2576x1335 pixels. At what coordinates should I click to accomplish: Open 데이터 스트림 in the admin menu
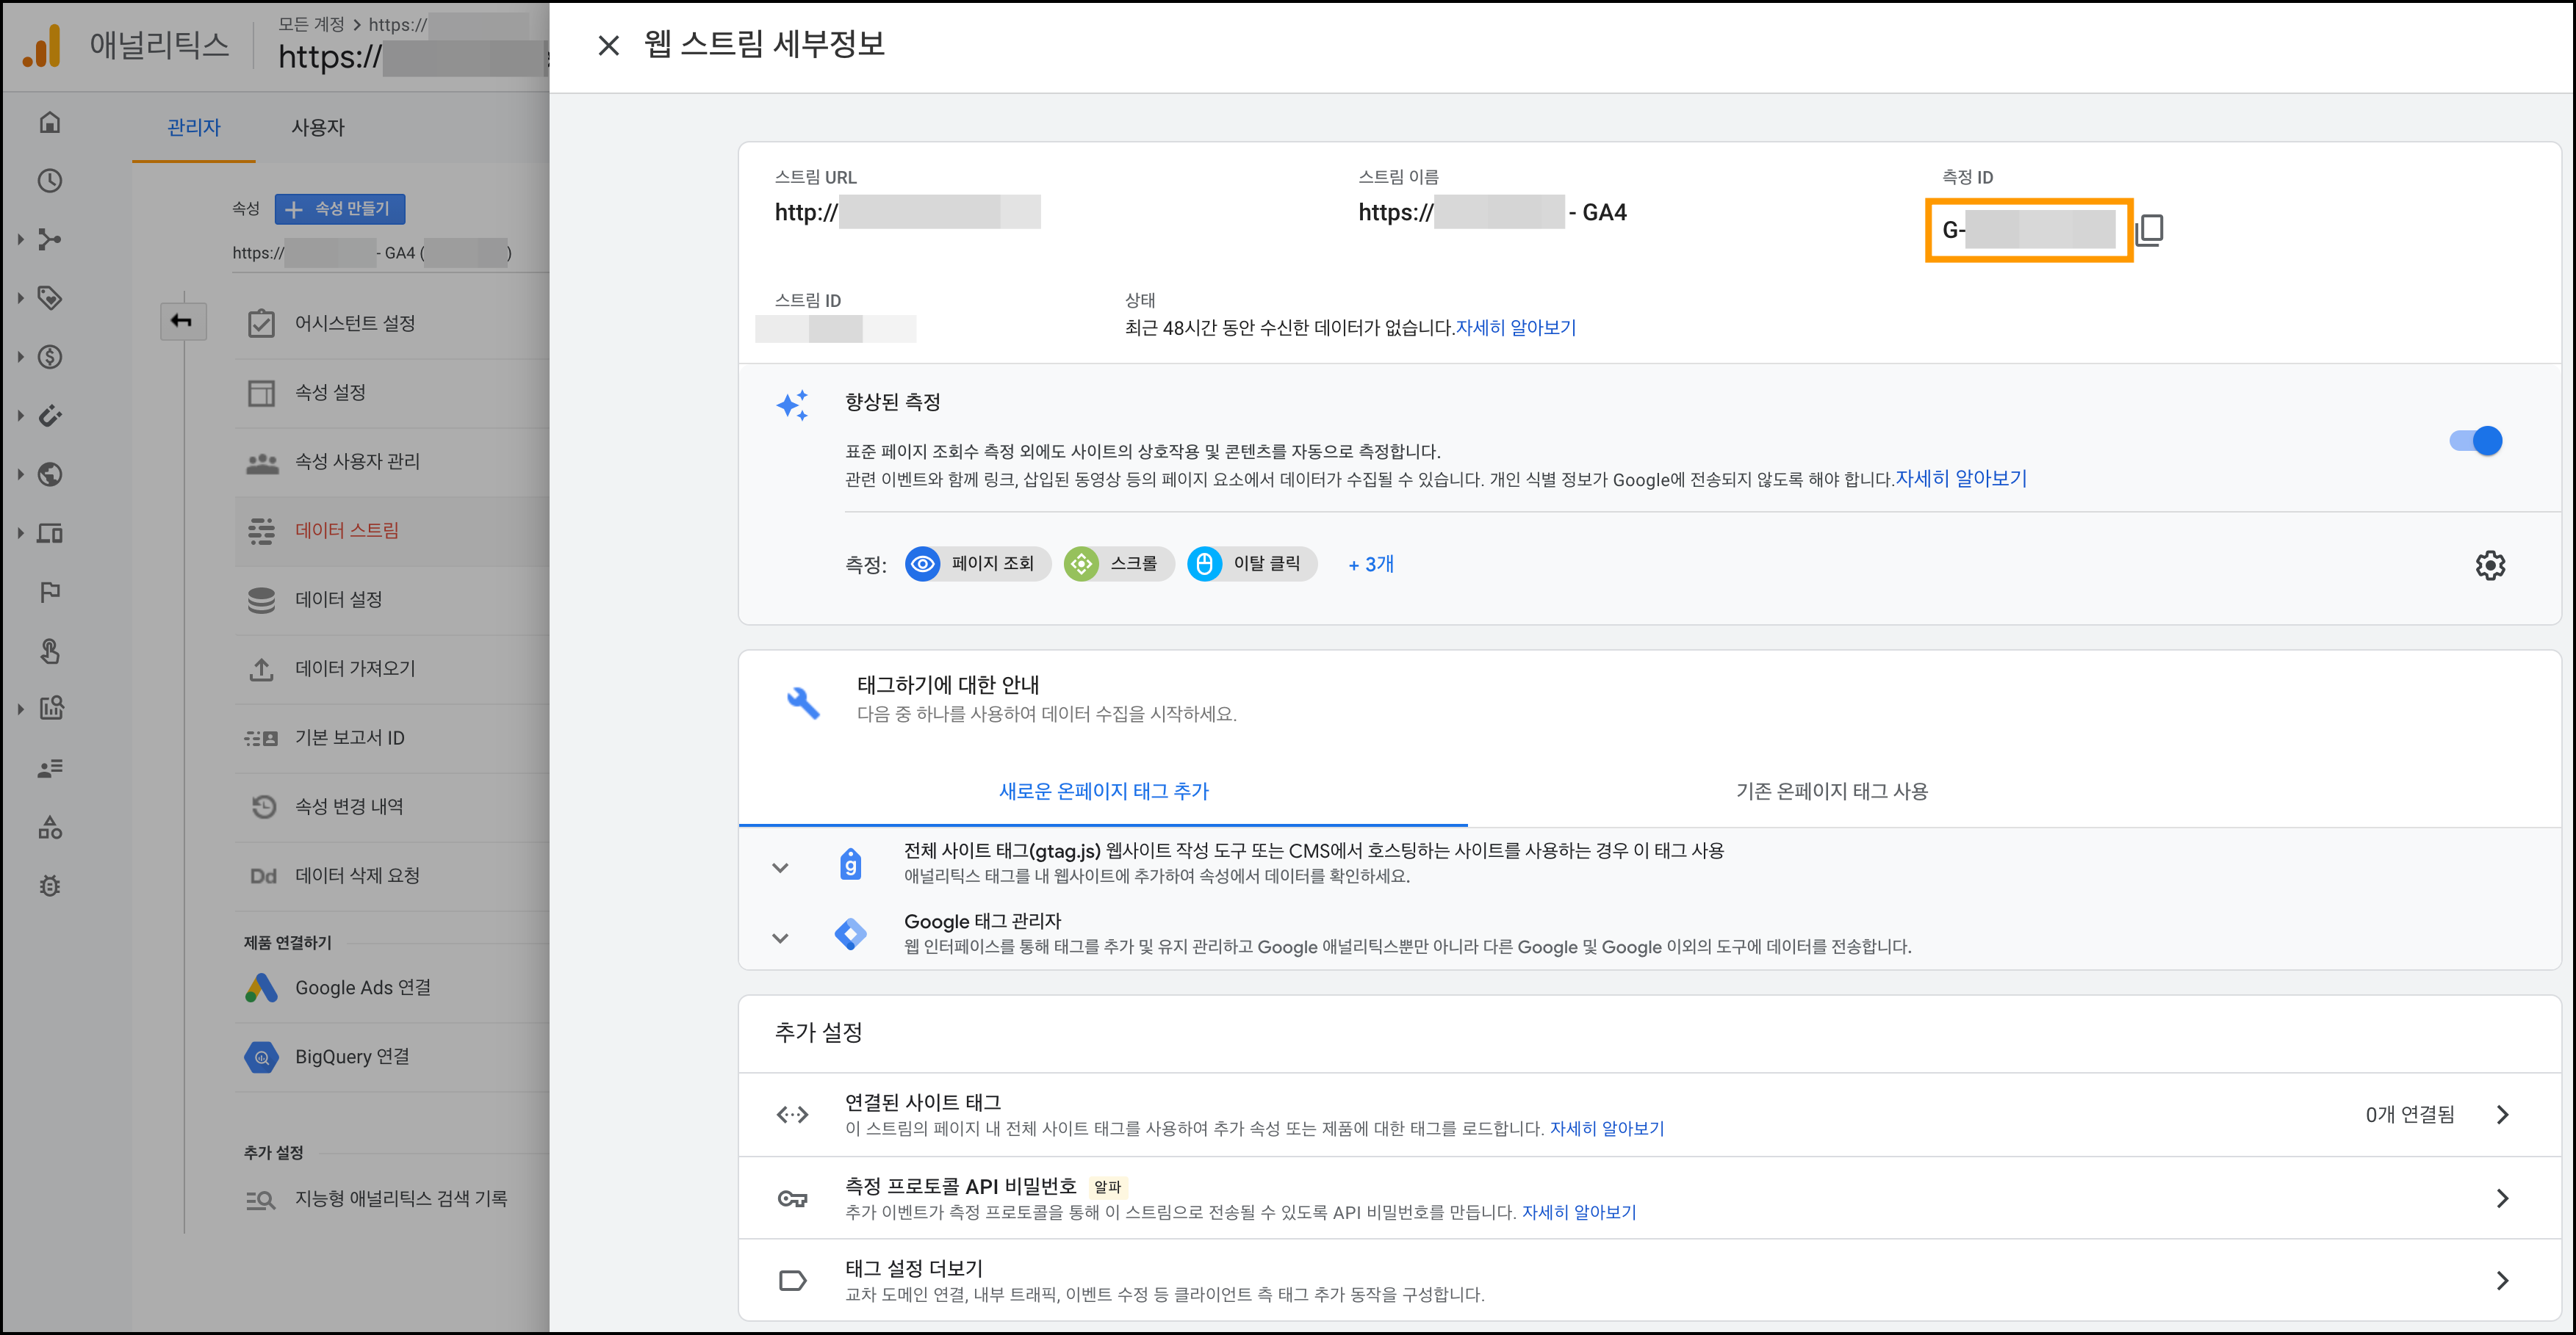pyautogui.click(x=346, y=531)
